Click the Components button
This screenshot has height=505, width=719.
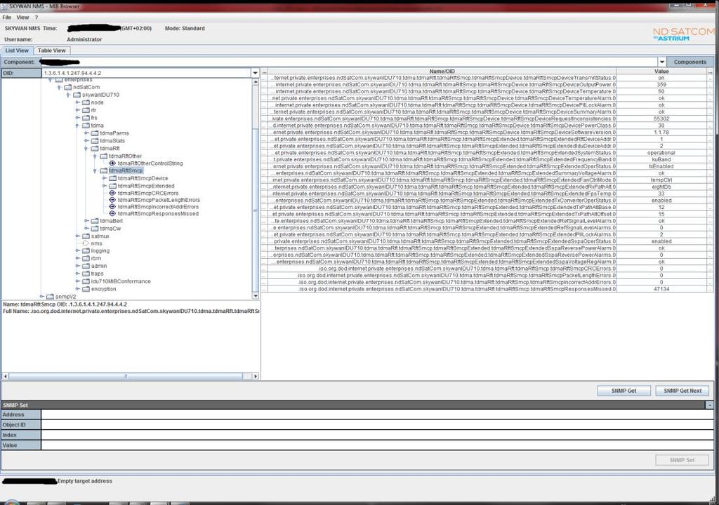coord(690,62)
